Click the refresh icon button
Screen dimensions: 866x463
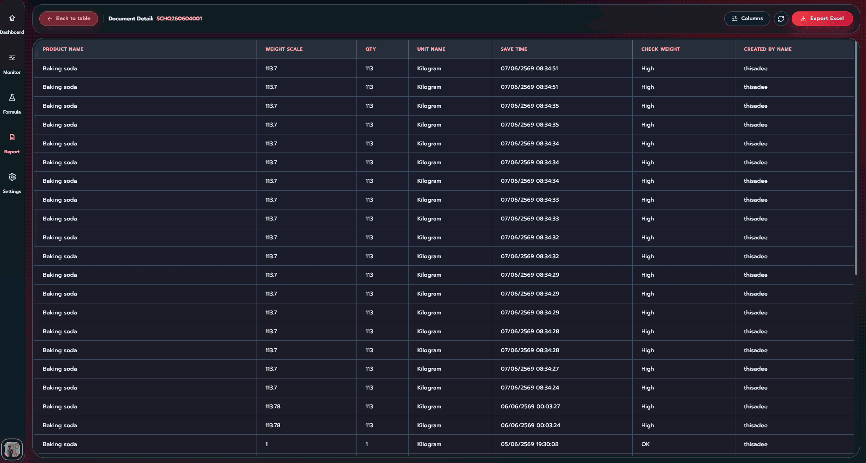tap(781, 18)
